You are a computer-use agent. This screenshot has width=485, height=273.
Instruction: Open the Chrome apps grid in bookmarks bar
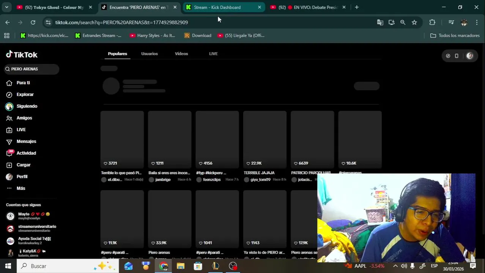pyautogui.click(x=6, y=35)
